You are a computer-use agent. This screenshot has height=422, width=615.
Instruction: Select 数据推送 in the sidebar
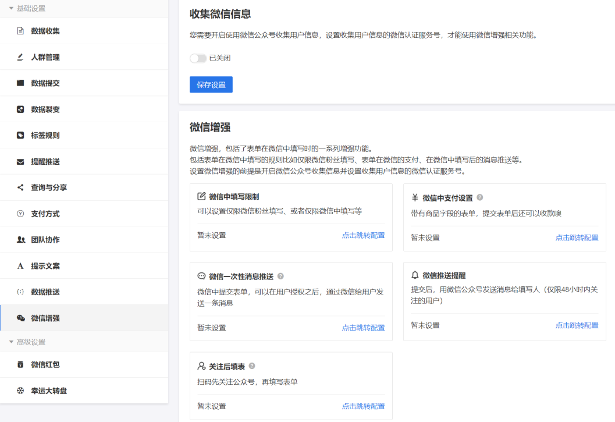click(x=84, y=292)
